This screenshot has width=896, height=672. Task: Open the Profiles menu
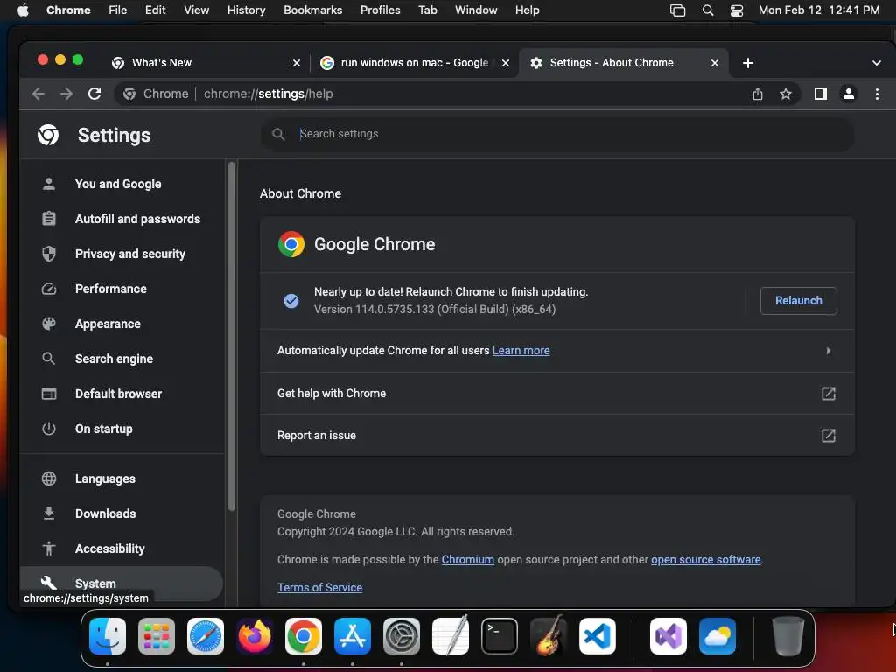click(380, 10)
